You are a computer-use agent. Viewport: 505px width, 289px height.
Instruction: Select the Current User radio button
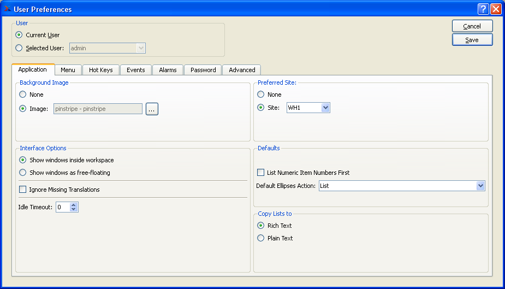[x=19, y=35]
